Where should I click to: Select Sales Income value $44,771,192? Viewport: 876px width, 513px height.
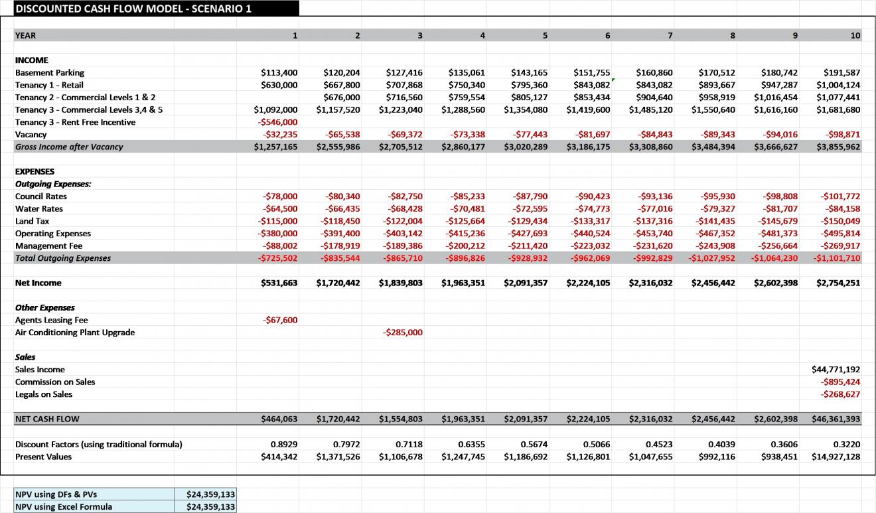click(836, 370)
